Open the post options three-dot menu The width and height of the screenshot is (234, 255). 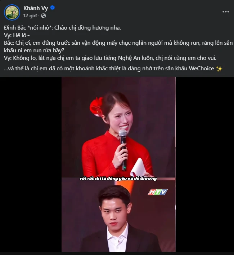[x=226, y=12]
